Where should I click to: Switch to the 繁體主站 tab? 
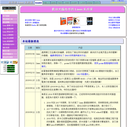coord(46,3)
